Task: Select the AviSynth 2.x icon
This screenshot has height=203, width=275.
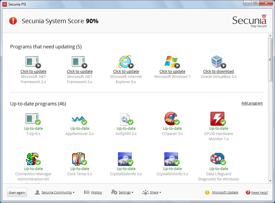Action: 126,119
